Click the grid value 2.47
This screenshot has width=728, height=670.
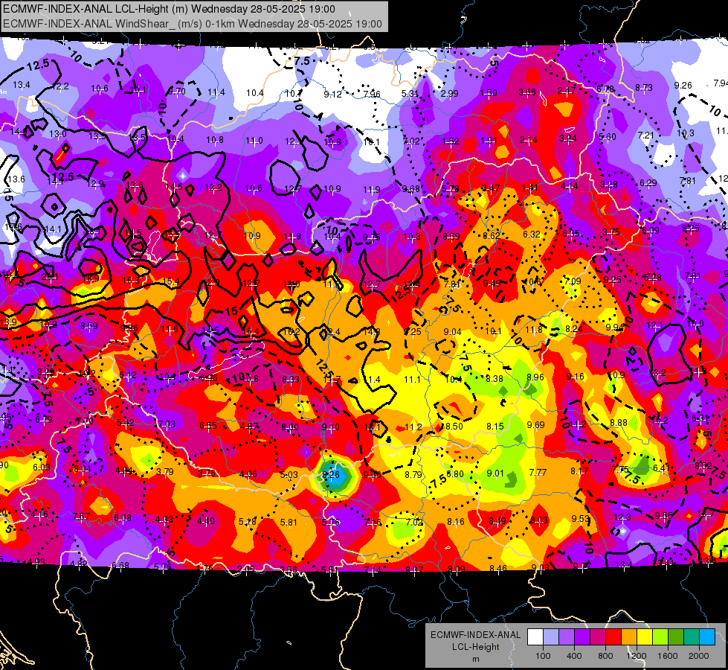pyautogui.click(x=567, y=90)
